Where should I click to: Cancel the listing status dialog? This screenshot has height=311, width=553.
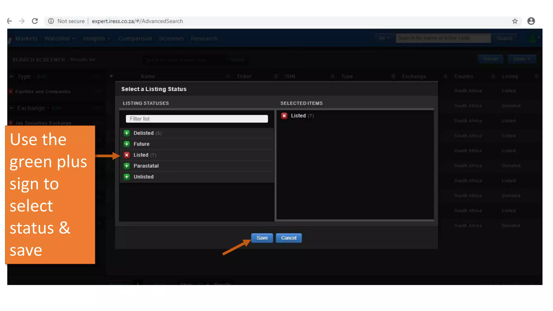pos(289,238)
